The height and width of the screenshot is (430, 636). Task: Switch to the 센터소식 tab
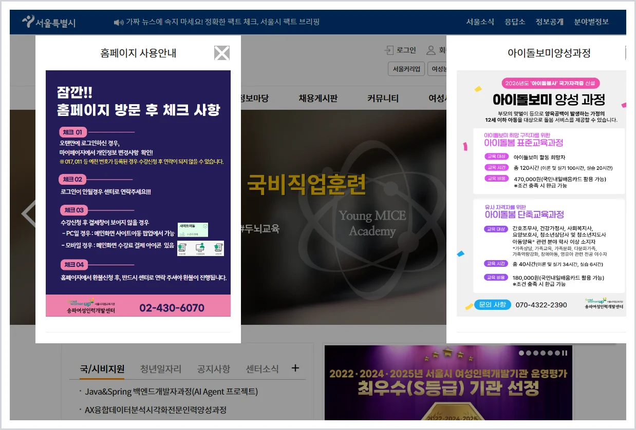point(262,369)
